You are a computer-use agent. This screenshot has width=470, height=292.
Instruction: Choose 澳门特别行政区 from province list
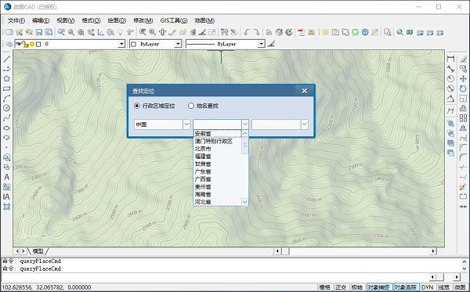(217, 142)
